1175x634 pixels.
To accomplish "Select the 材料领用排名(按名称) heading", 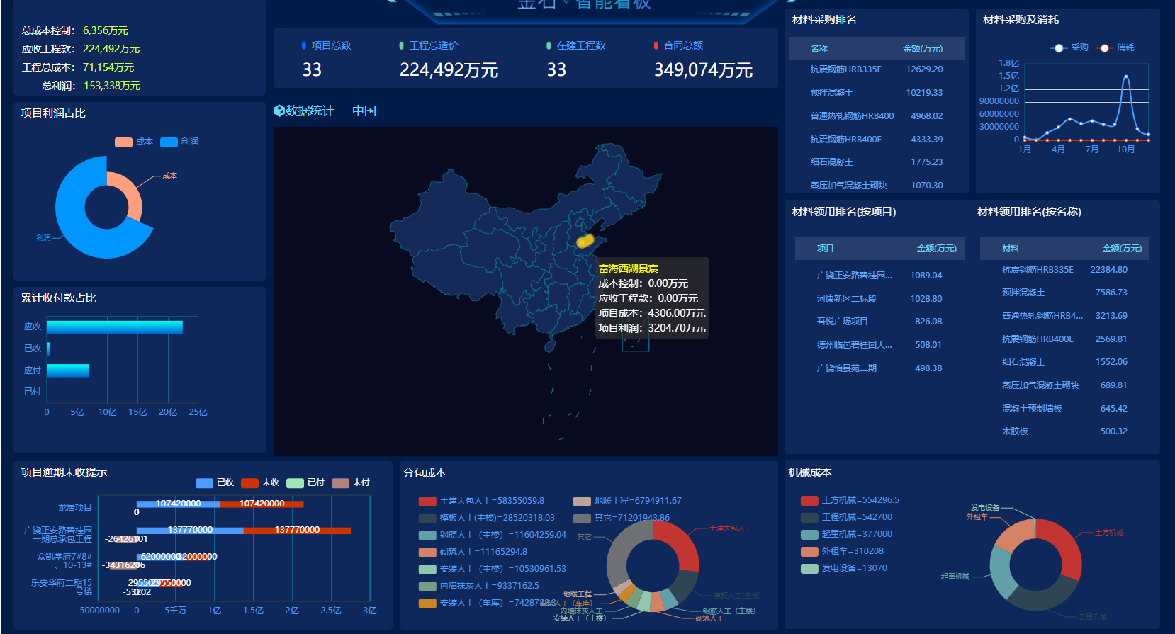I will 1029,212.
